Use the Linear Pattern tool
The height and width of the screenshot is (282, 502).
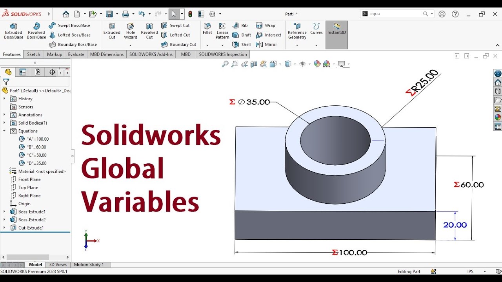[x=222, y=31]
